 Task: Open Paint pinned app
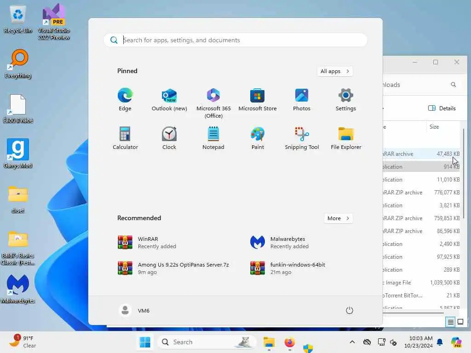pos(258,138)
